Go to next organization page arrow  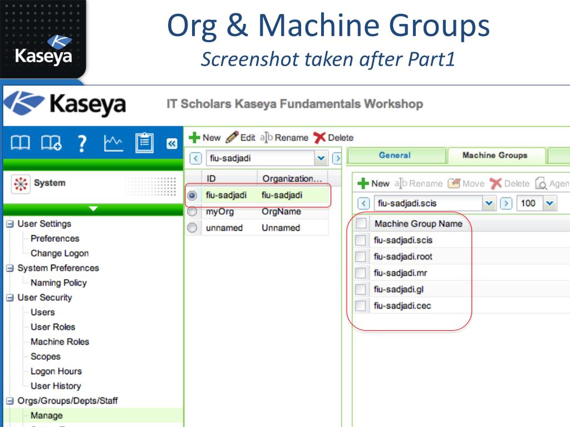coord(337,158)
